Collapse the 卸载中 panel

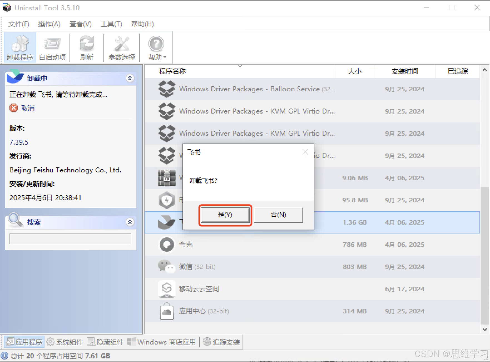click(x=130, y=78)
